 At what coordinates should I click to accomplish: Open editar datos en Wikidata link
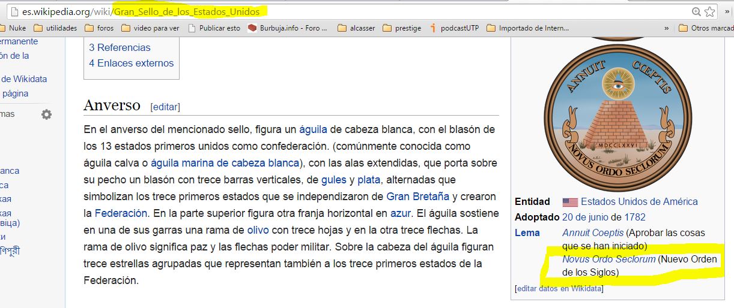point(559,289)
